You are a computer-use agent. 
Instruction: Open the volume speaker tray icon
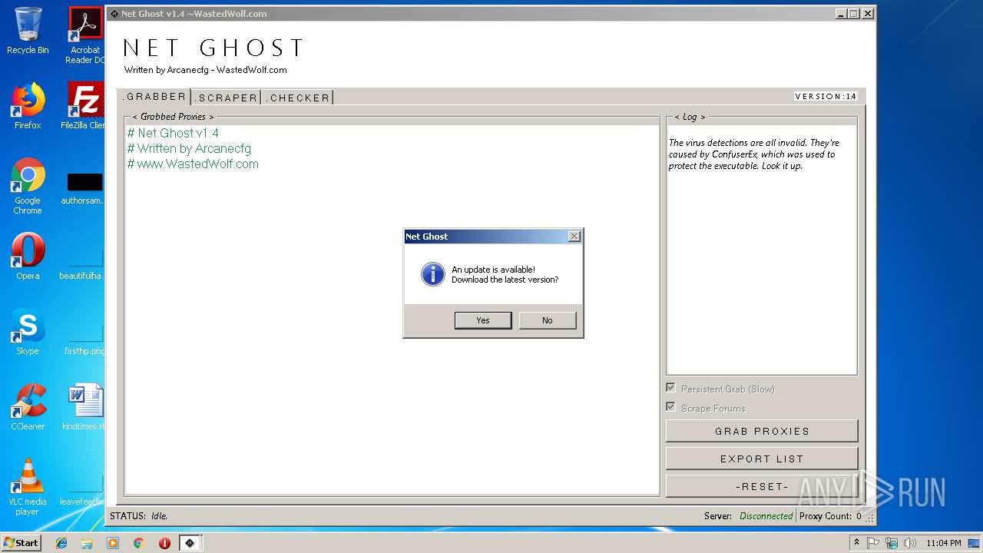click(x=910, y=543)
